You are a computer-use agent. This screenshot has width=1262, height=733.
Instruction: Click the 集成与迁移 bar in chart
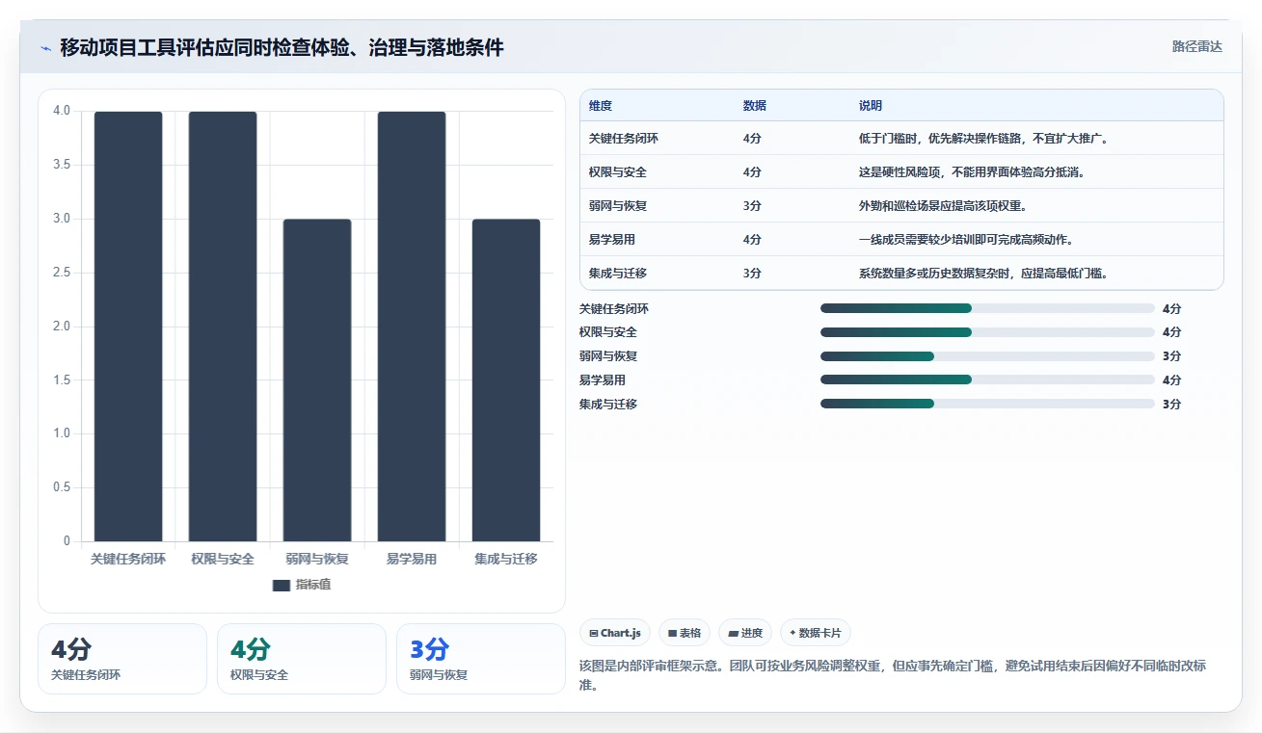pyautogui.click(x=506, y=380)
